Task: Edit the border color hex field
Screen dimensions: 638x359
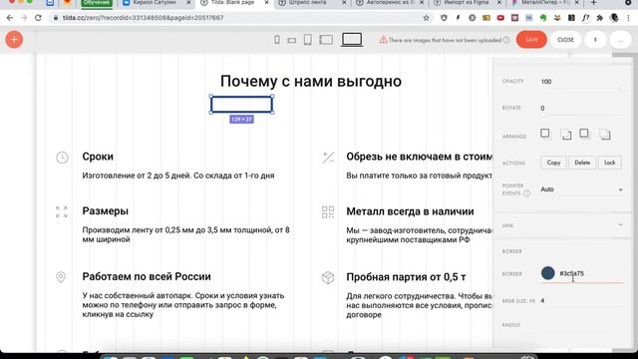Action: tap(590, 273)
